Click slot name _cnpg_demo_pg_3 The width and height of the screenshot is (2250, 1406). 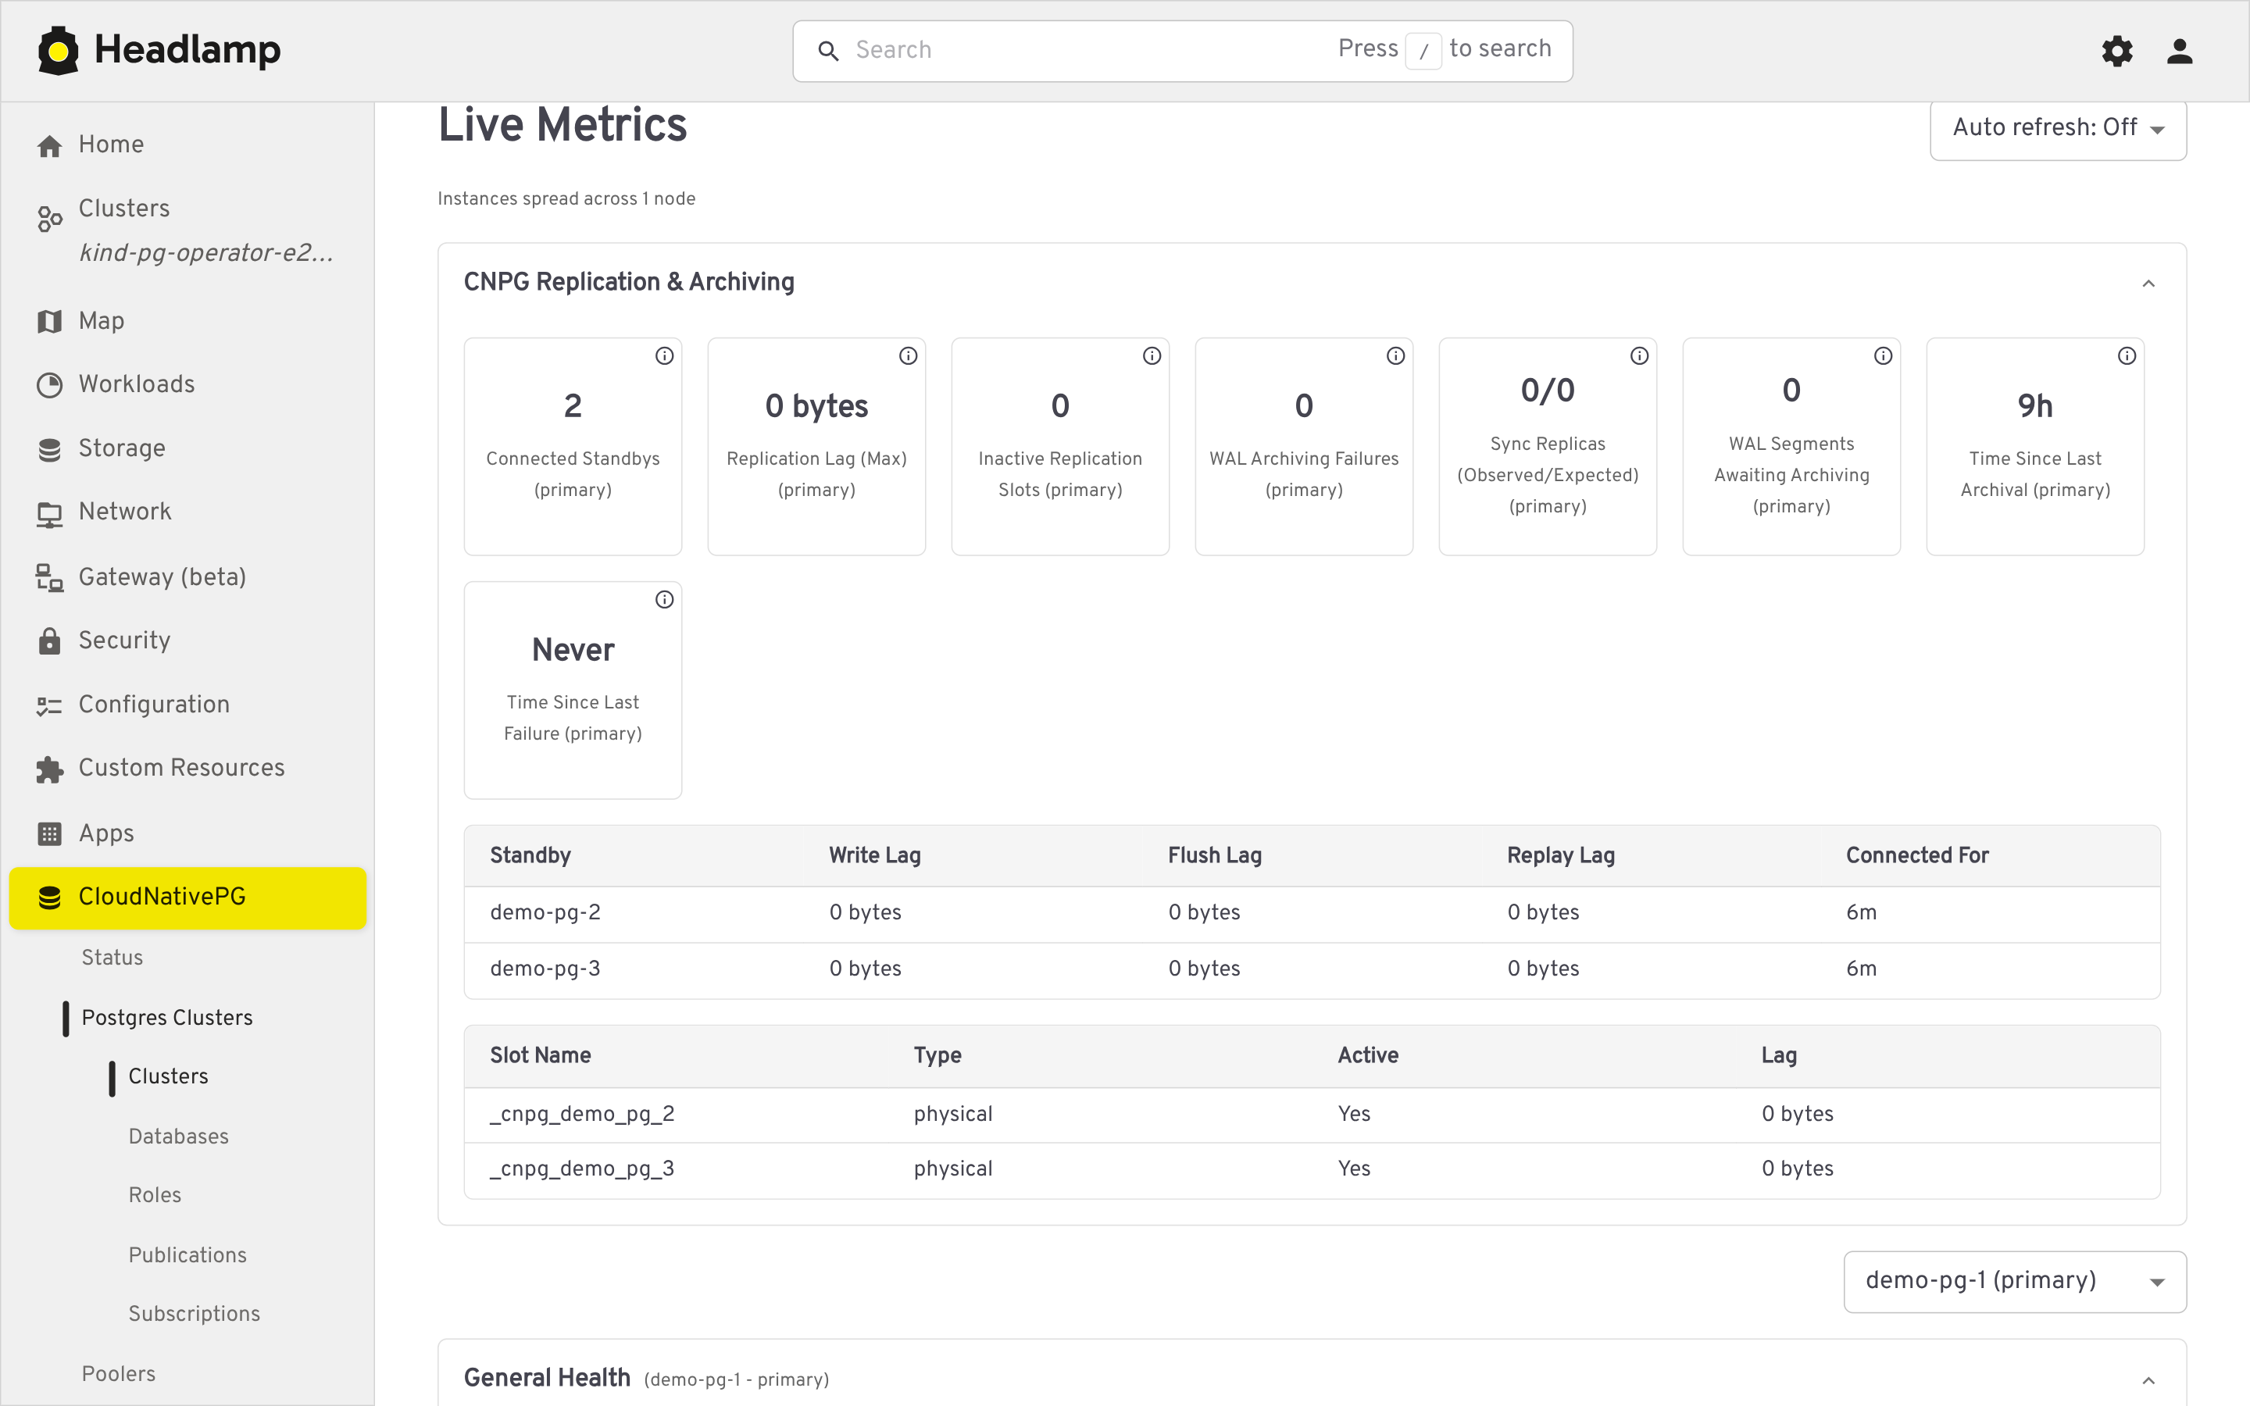pyautogui.click(x=582, y=1169)
